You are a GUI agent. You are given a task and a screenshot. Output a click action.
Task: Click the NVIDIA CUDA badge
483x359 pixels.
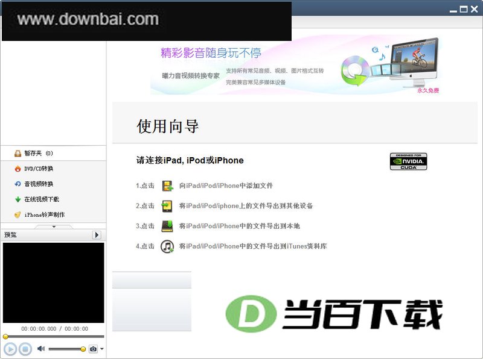409,161
